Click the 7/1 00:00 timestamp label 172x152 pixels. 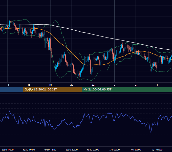click(114, 149)
